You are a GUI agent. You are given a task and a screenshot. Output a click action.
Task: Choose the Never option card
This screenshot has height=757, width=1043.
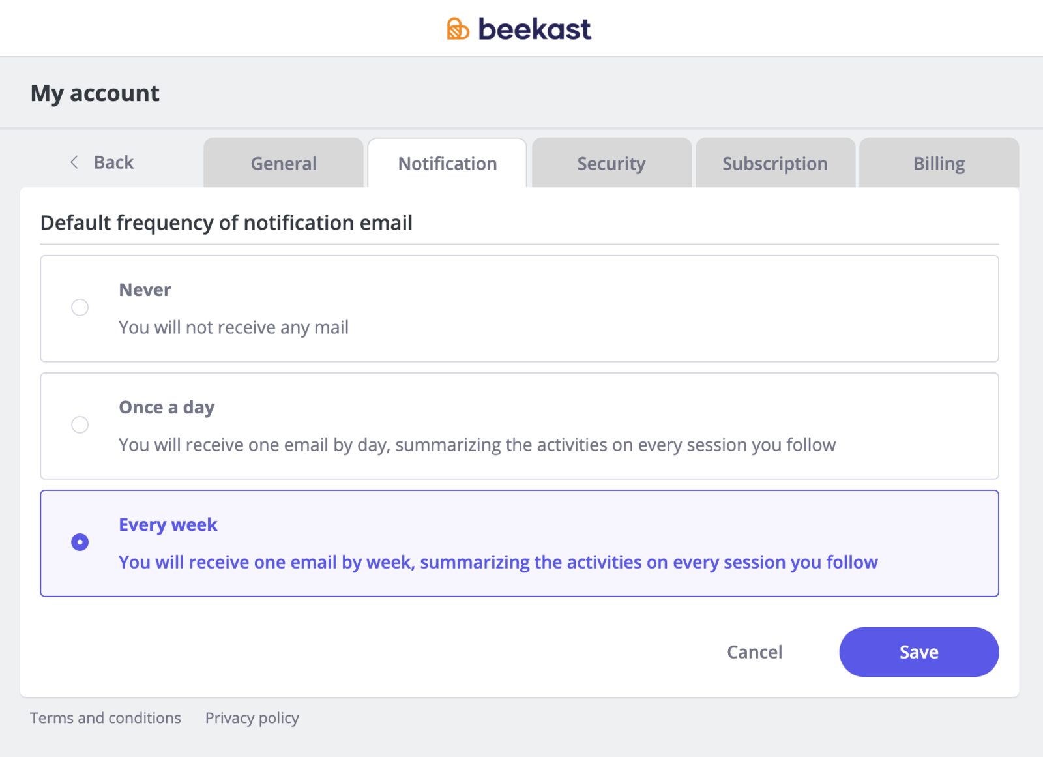(x=520, y=308)
